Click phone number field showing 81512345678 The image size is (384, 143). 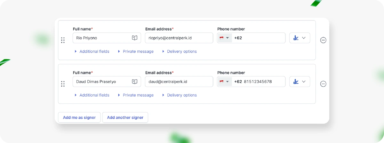(x=259, y=82)
